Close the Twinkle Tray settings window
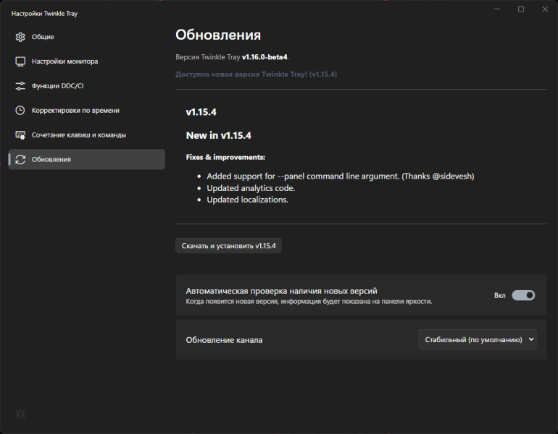The height and width of the screenshot is (434, 558). pos(545,9)
